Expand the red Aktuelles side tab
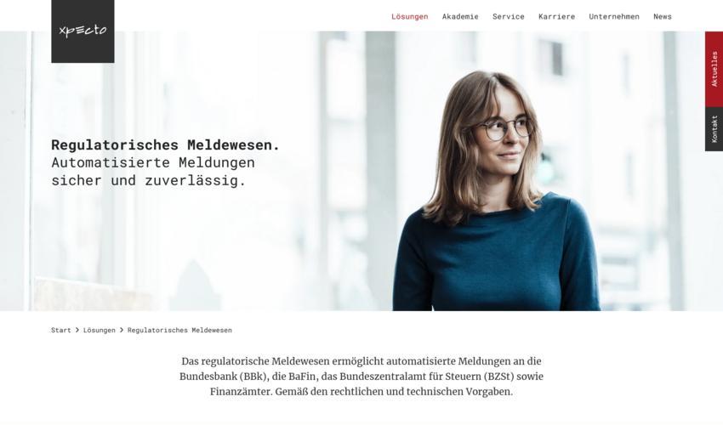 point(714,69)
